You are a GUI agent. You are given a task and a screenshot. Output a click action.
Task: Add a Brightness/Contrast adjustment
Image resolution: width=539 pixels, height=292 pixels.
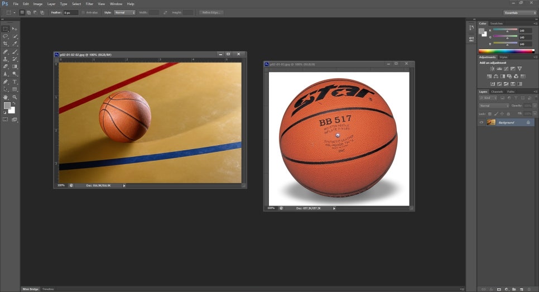[492, 69]
